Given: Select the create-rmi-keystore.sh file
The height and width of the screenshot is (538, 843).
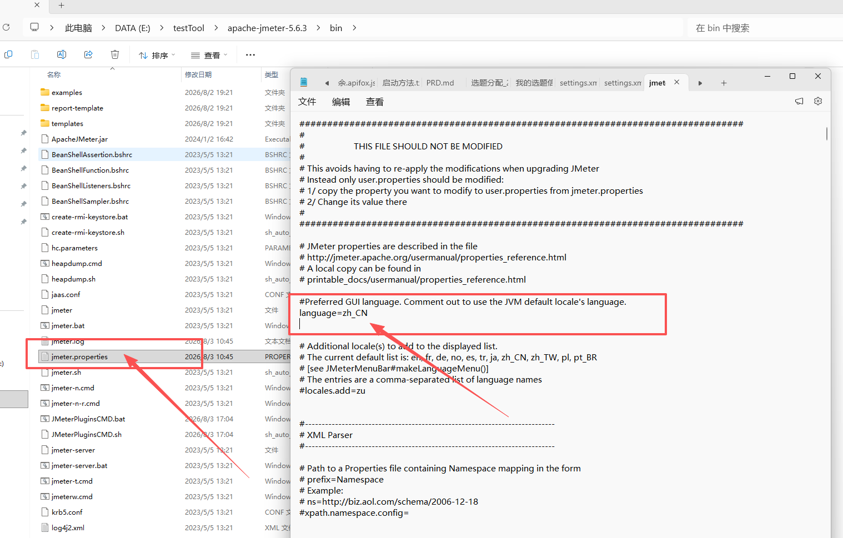Looking at the screenshot, I should point(88,232).
